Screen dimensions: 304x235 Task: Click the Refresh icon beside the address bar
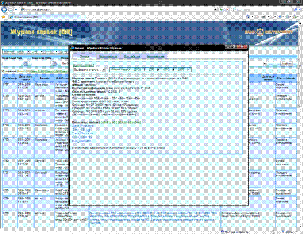221,10
